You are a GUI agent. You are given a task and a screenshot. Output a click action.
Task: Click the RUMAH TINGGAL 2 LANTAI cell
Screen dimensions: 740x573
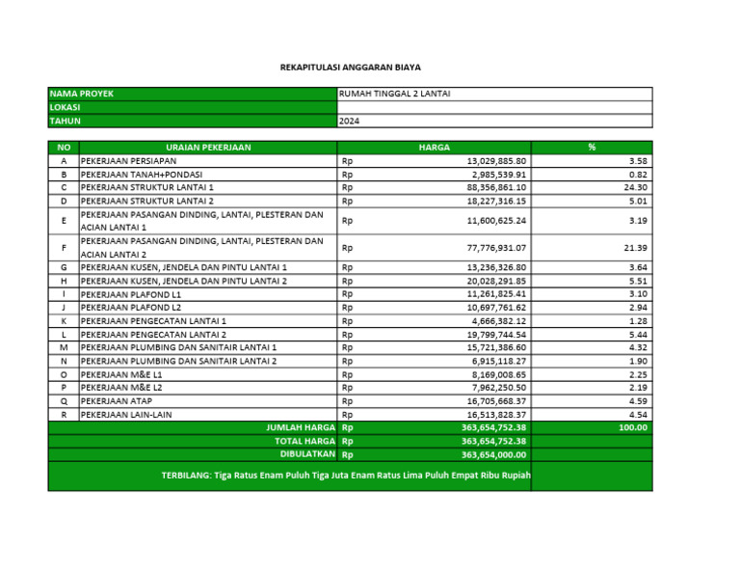495,94
